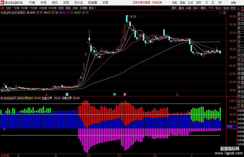
Task: Toggle the right panel icon above the price axis
Action: pos(224,13)
